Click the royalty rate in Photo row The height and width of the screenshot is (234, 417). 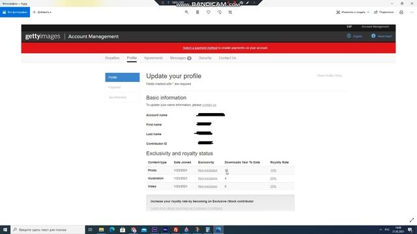click(273, 170)
